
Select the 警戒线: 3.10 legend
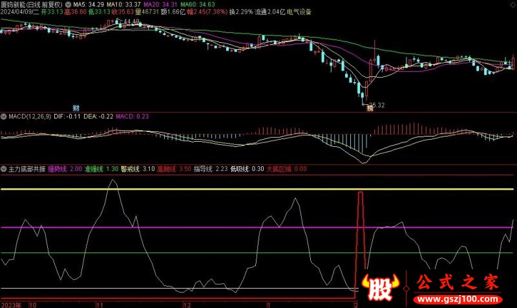coord(138,169)
